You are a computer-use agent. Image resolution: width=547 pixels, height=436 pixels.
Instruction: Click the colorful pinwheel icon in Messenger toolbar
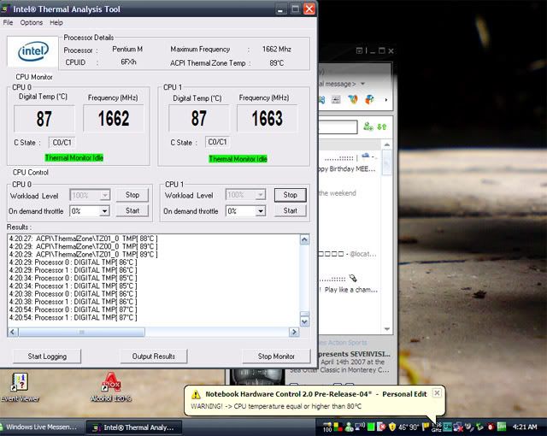(369, 99)
